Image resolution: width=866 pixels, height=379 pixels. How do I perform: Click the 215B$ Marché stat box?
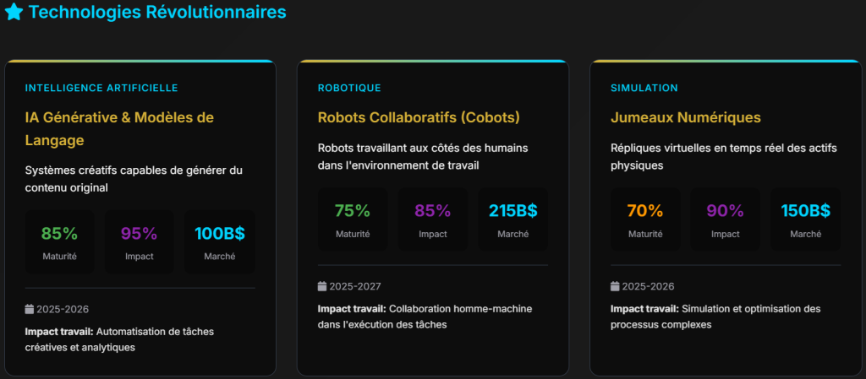tap(512, 219)
